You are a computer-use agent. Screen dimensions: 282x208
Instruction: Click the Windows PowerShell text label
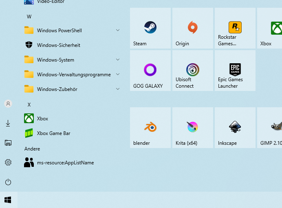point(59,31)
